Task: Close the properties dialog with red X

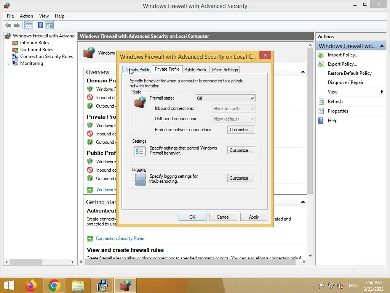Action: [x=265, y=55]
